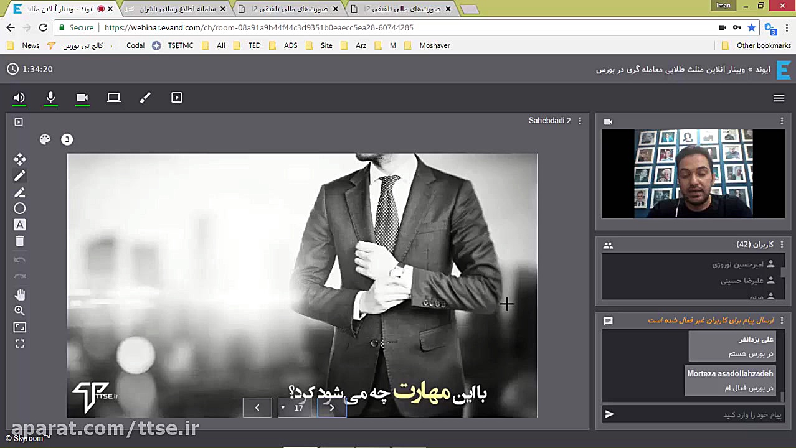Mute the speaker audio
The width and height of the screenshot is (796, 448).
click(19, 98)
